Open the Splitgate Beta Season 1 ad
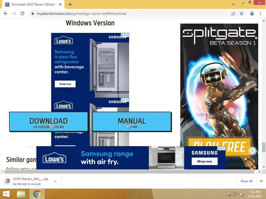The height and width of the screenshot is (199, 266). [219, 85]
